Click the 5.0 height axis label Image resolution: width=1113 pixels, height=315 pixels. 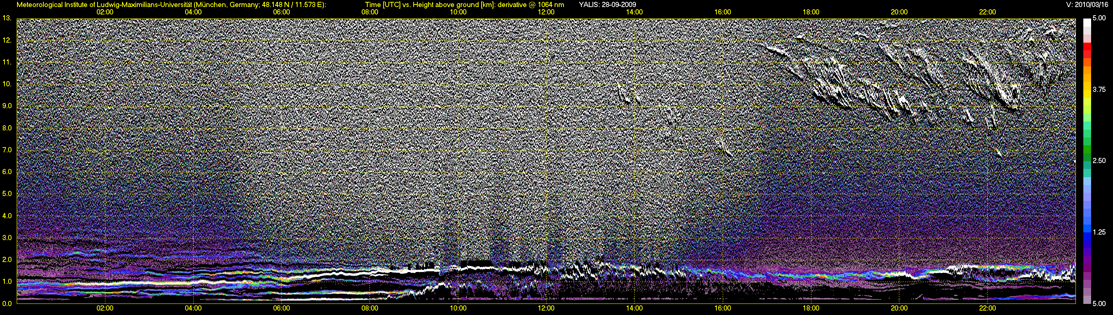[x=7, y=194]
